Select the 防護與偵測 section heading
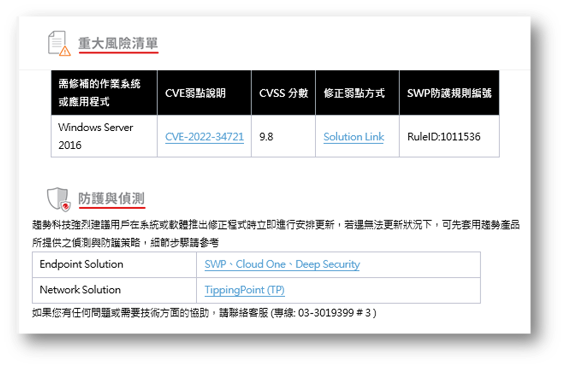The height and width of the screenshot is (367, 564). [111, 199]
